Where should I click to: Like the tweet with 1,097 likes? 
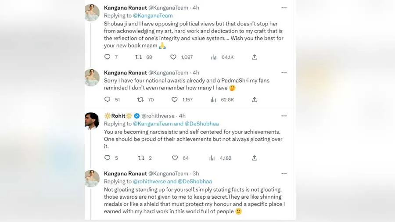point(173,57)
